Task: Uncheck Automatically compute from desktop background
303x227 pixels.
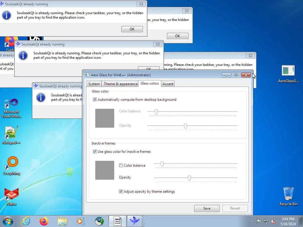Action: tap(95, 100)
